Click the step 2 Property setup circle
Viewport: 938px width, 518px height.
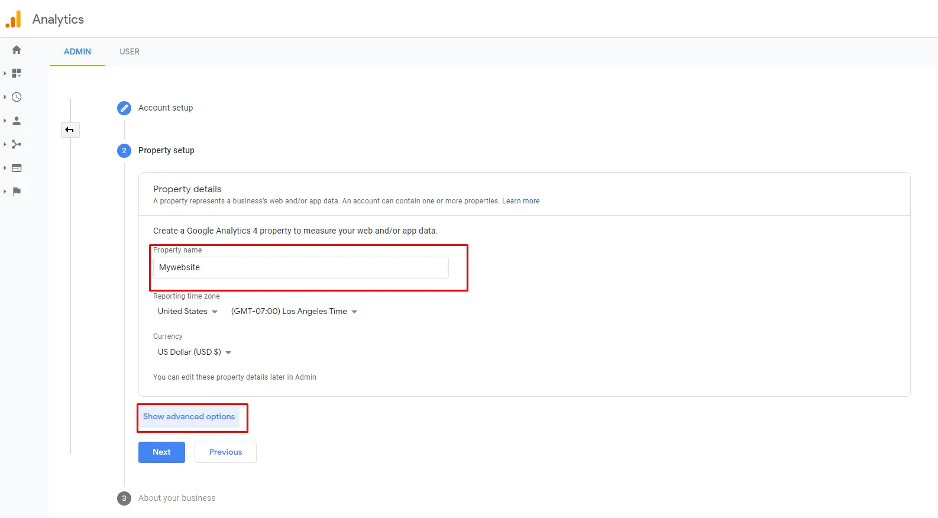point(124,150)
